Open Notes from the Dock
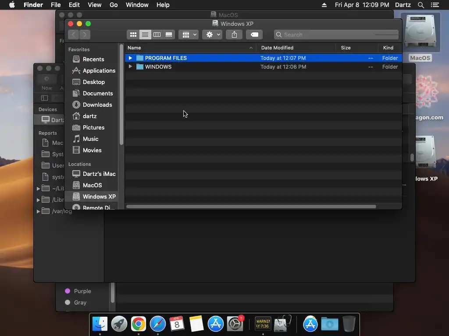Image resolution: width=449 pixels, height=336 pixels. point(196,324)
